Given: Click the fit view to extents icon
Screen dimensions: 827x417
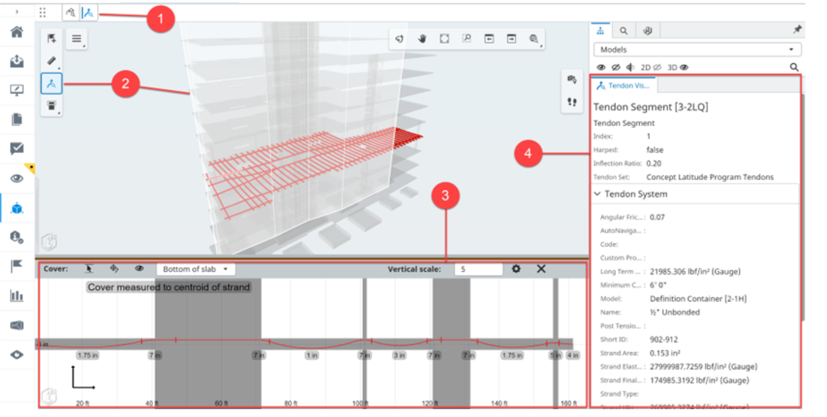Looking at the screenshot, I should [444, 39].
